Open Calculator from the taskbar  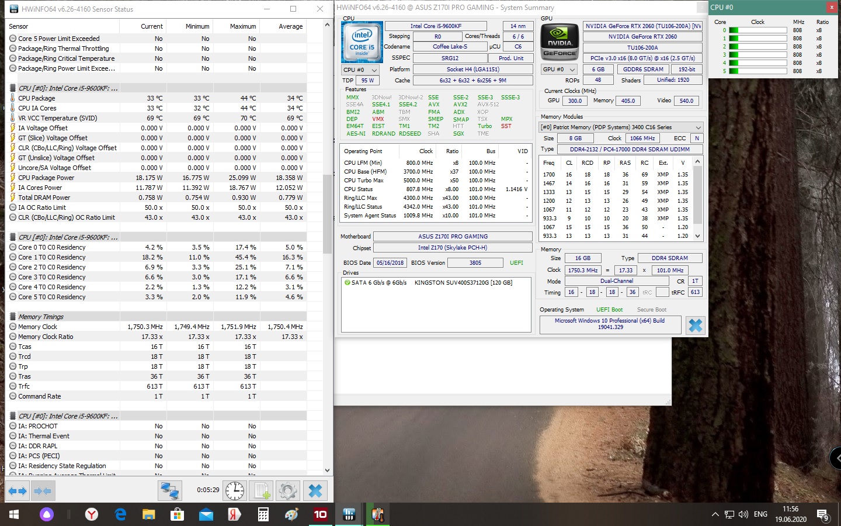coord(263,514)
